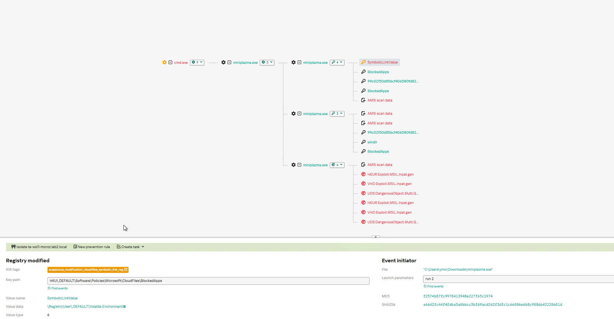
Task: Collapse the cmd.exe node with minus box
Action: click(x=170, y=63)
